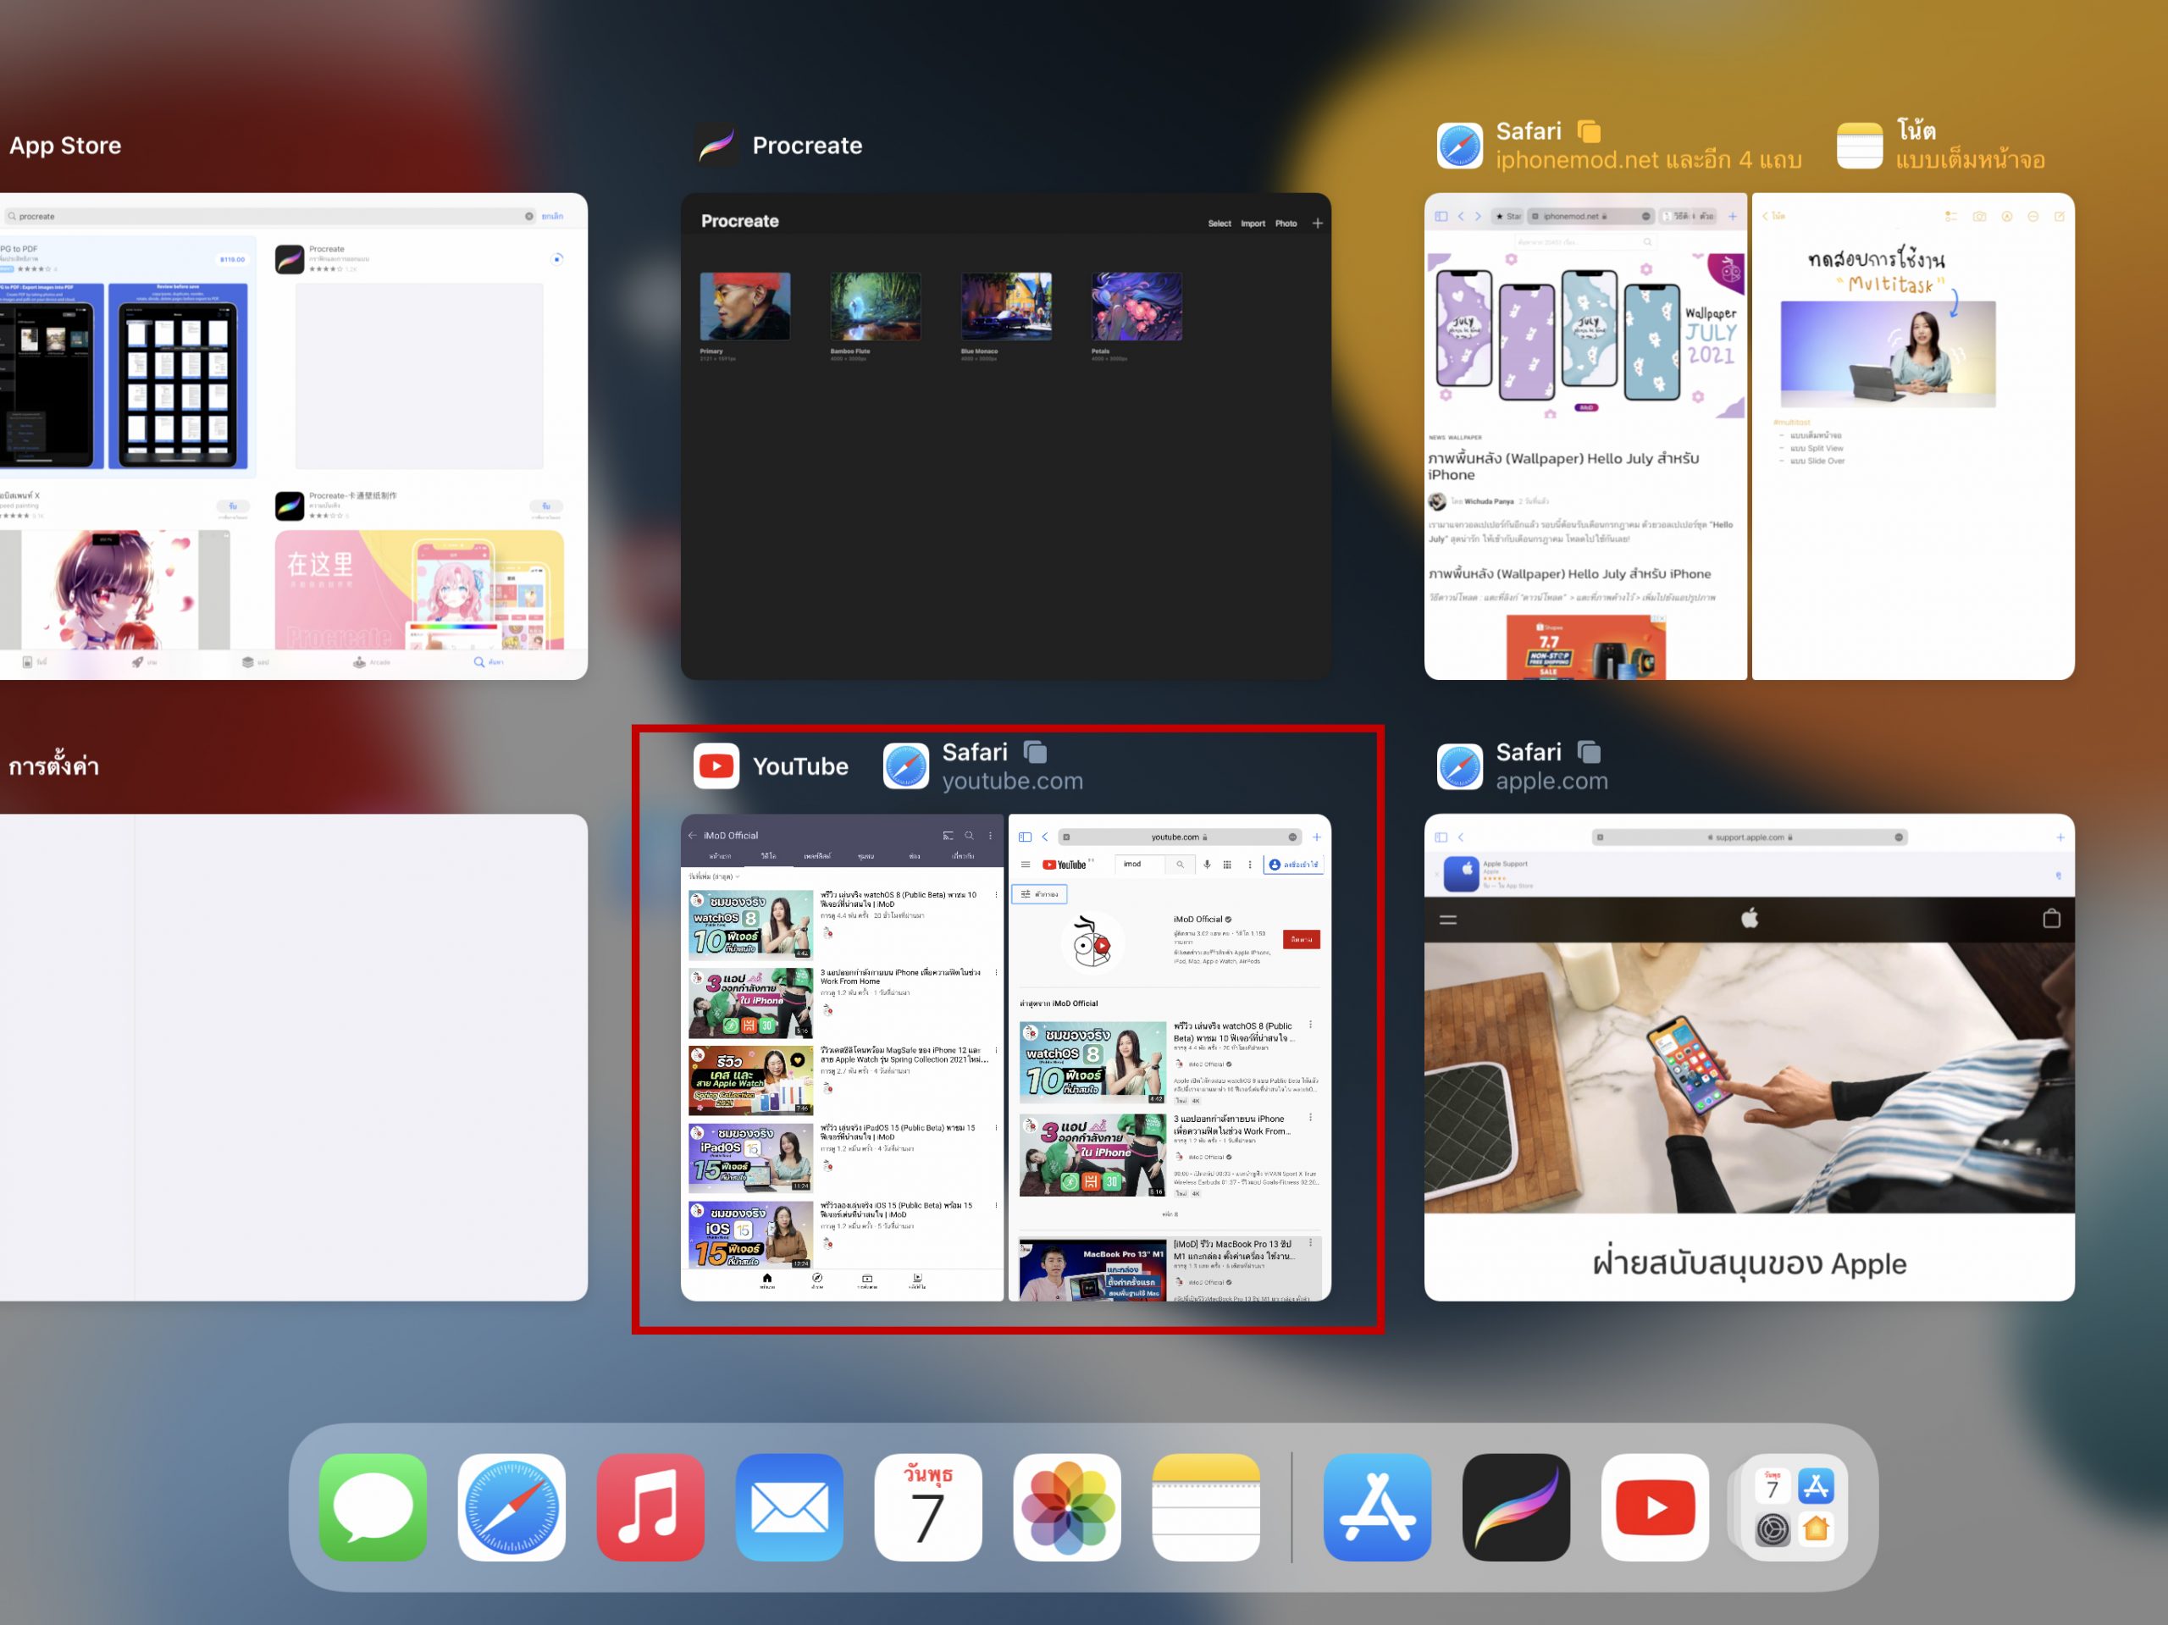The image size is (2168, 1625).
Task: Launch Procreate from the dock
Action: (1515, 1506)
